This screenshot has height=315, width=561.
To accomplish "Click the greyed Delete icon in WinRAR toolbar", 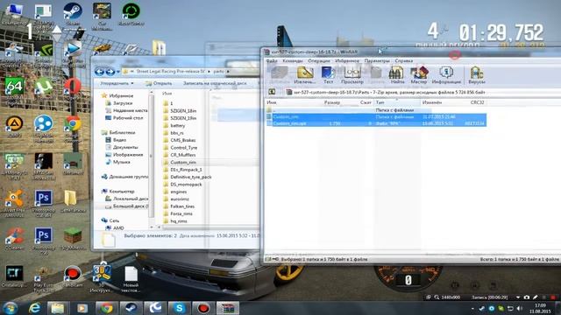I will coord(376,75).
